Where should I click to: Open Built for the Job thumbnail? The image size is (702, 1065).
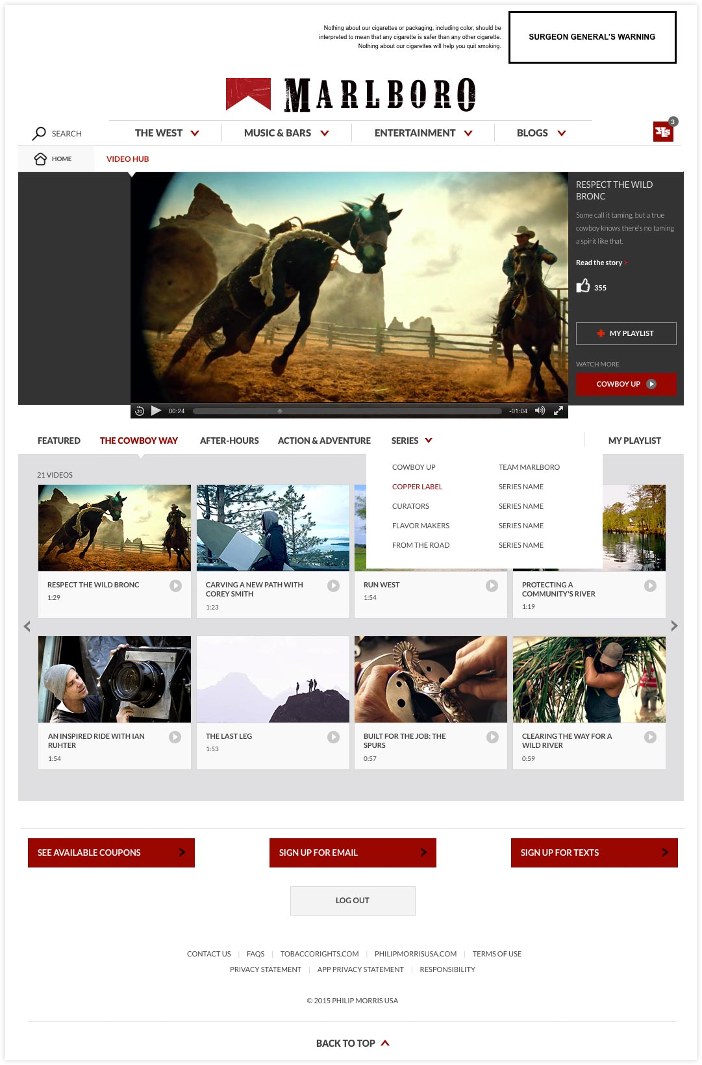(x=431, y=679)
